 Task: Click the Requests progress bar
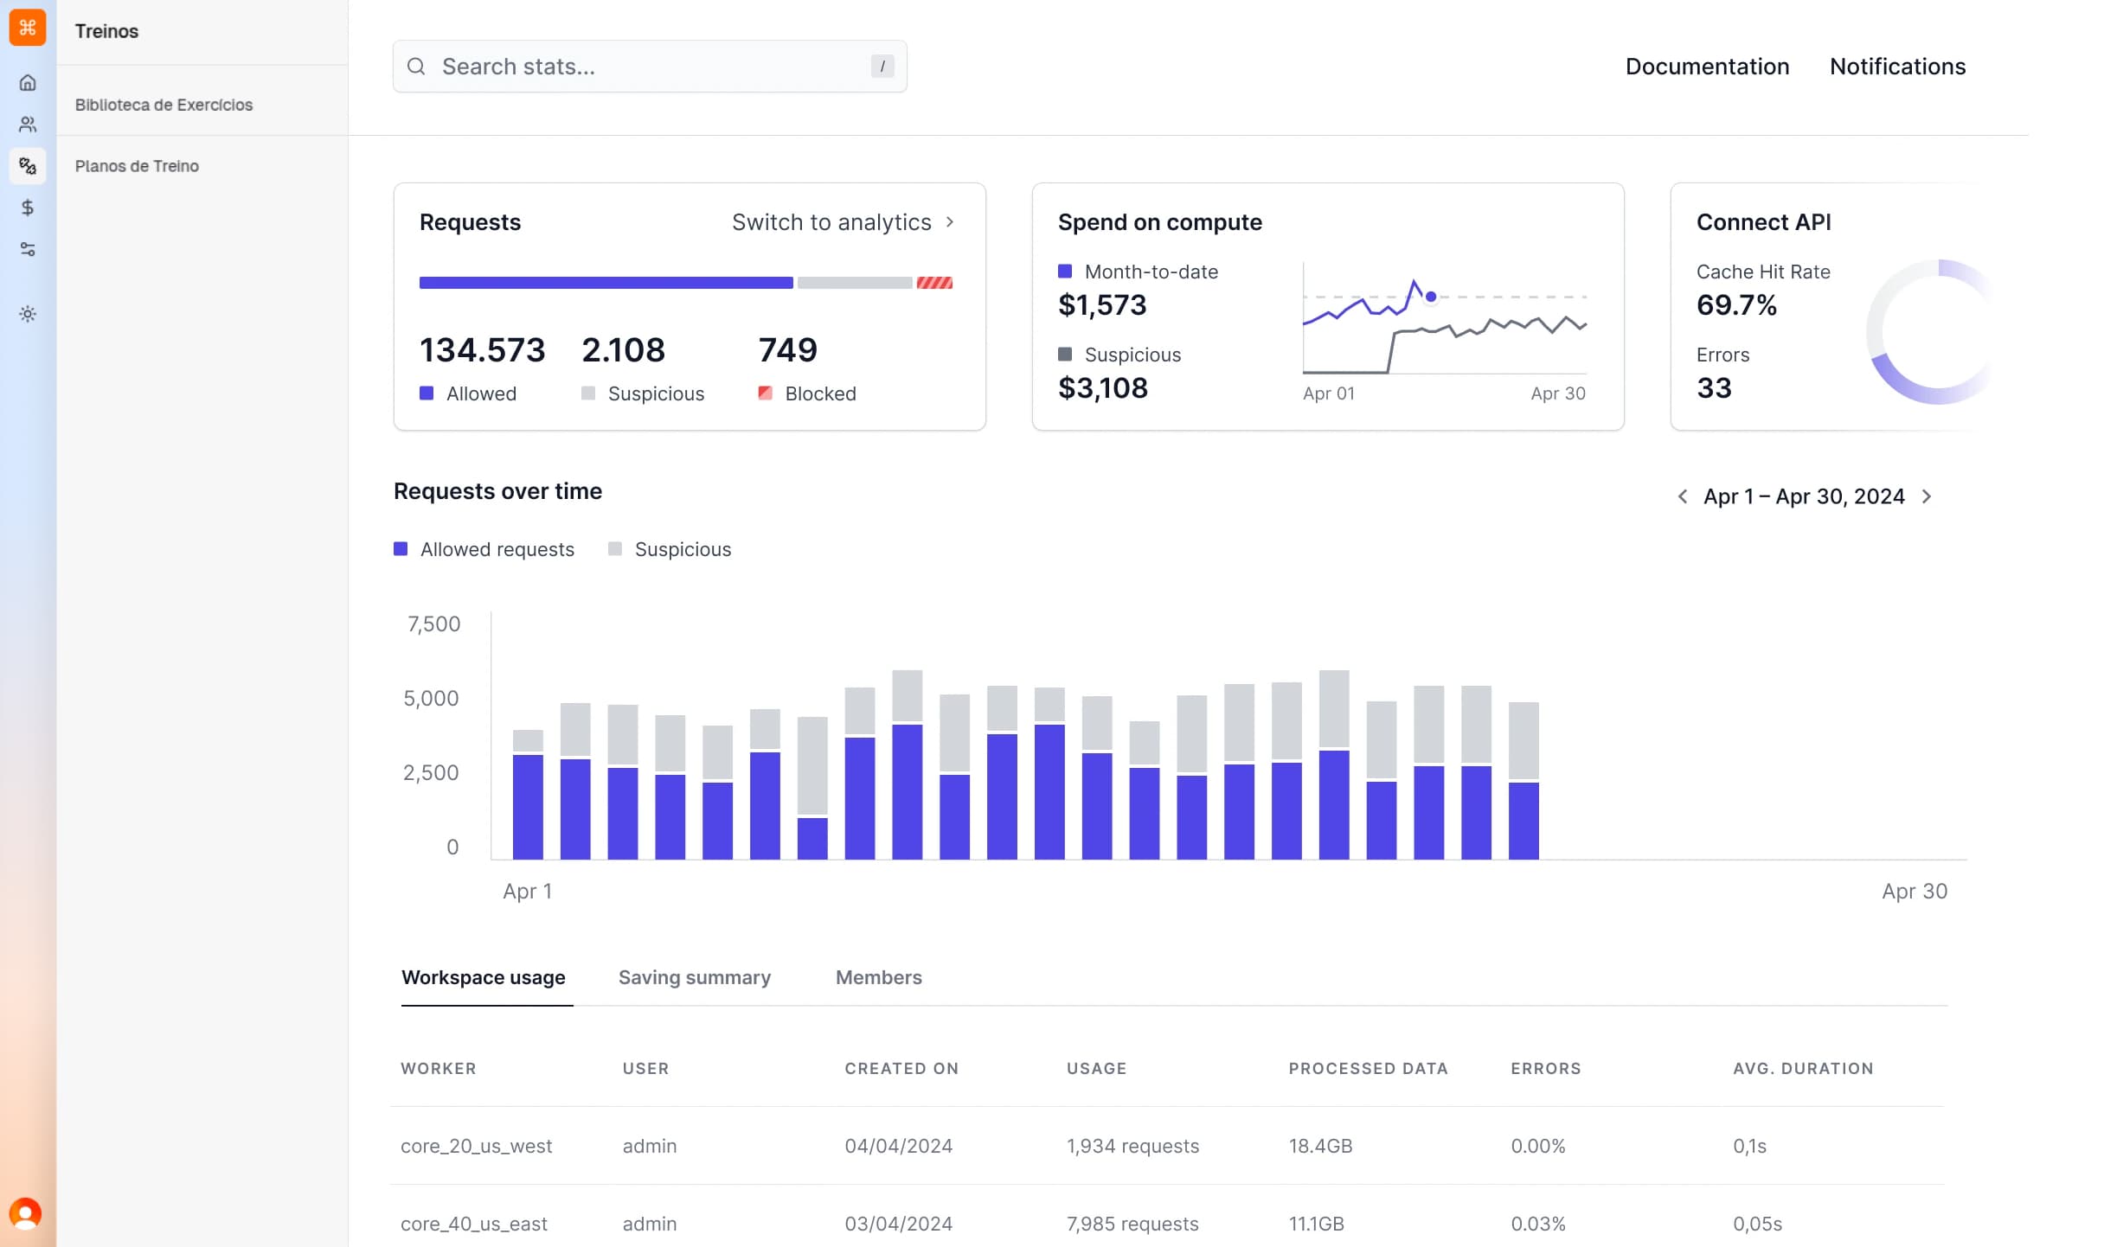pyautogui.click(x=685, y=282)
